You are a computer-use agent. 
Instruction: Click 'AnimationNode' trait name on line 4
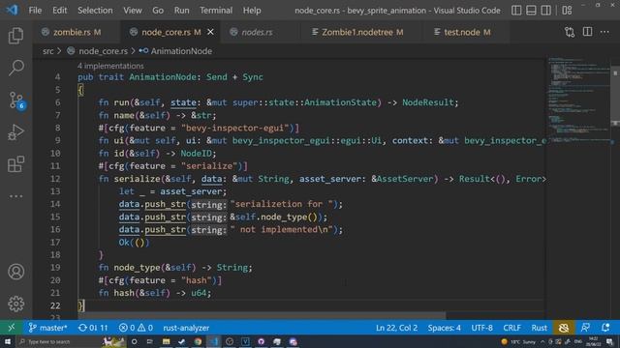(163, 77)
